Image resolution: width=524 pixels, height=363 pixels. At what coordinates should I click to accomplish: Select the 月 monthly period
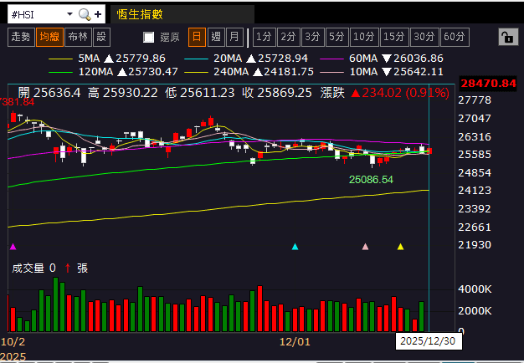point(234,37)
